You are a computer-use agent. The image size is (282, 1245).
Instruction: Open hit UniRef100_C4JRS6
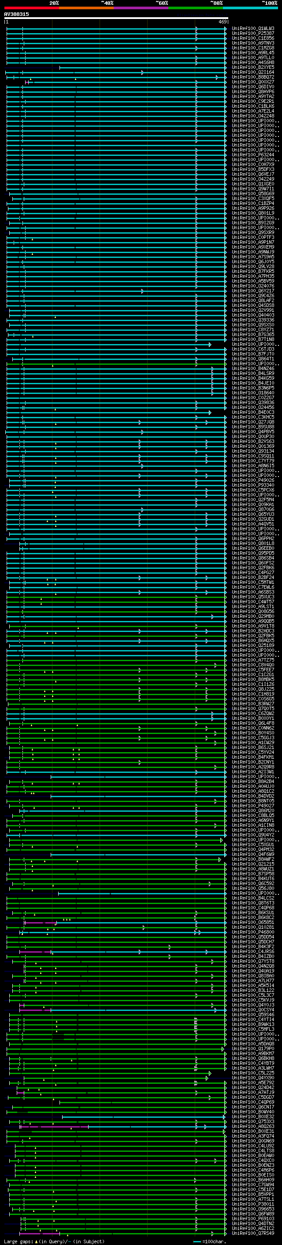(x=252, y=952)
